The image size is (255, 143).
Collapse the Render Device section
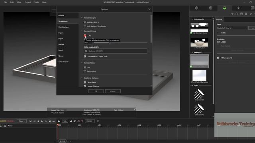pyautogui.click(x=82, y=31)
